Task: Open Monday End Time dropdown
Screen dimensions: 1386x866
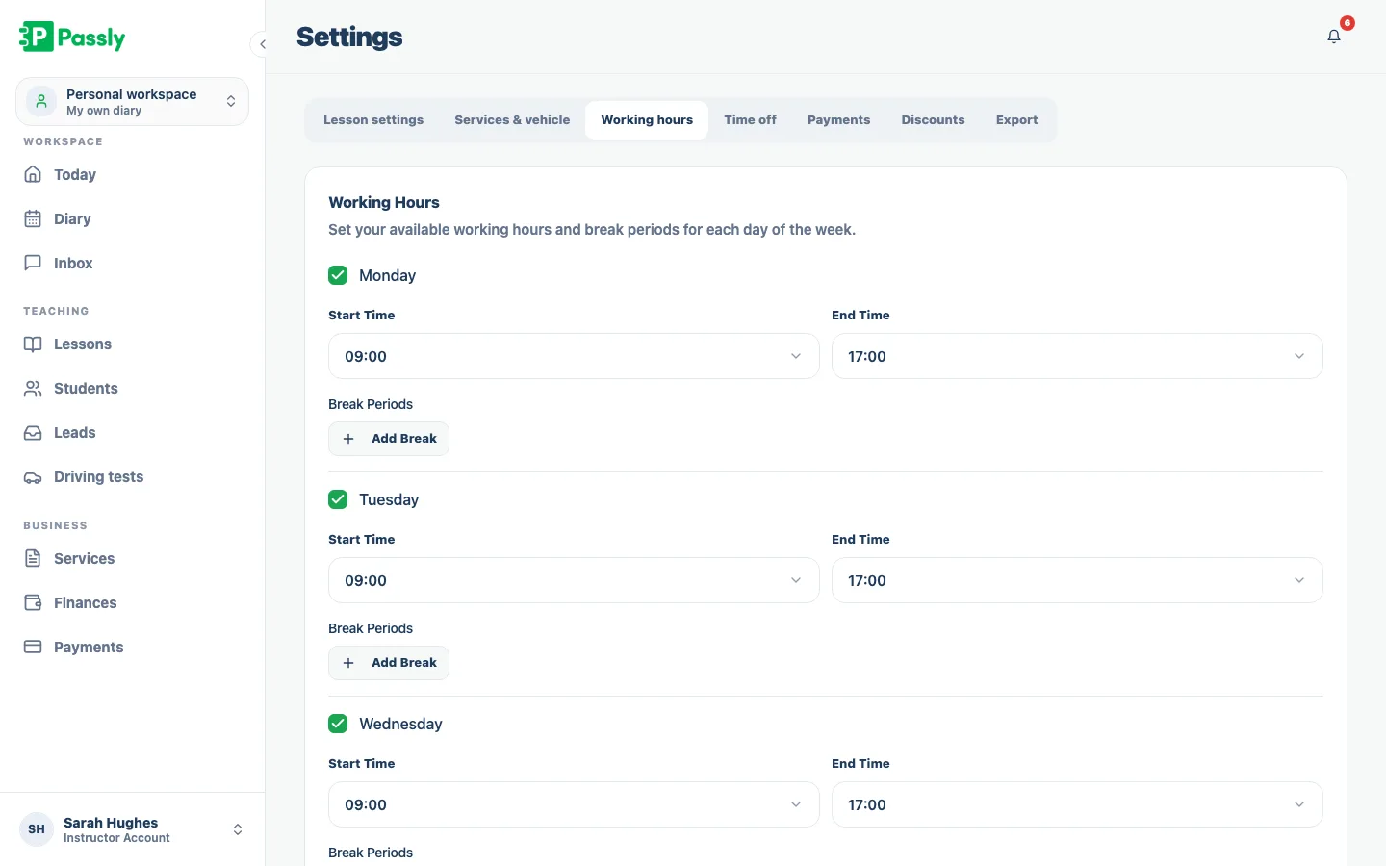Action: coord(1077,356)
